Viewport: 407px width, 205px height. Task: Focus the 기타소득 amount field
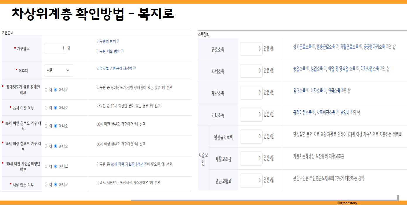[x=251, y=114]
